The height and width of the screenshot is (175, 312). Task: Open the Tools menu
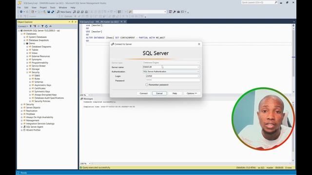pos(53,8)
